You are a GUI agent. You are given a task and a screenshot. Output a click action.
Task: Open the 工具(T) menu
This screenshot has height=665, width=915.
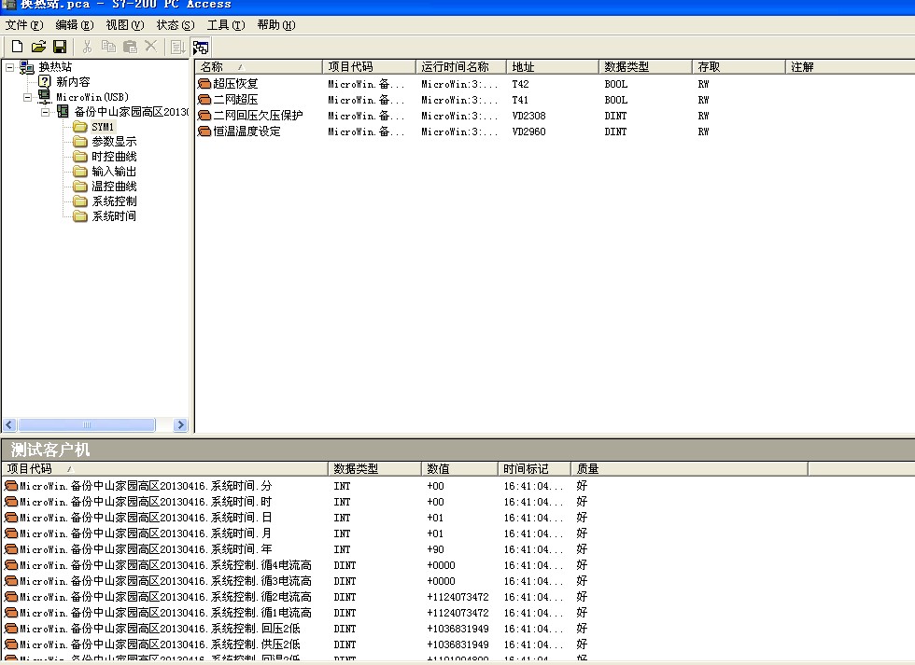(226, 25)
